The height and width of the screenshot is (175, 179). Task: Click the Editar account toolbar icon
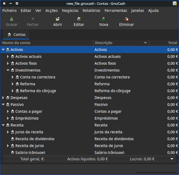pos(79,19)
